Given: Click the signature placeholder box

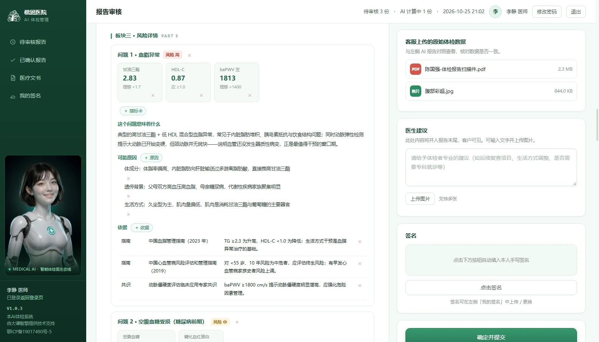Looking at the screenshot, I should point(491,260).
